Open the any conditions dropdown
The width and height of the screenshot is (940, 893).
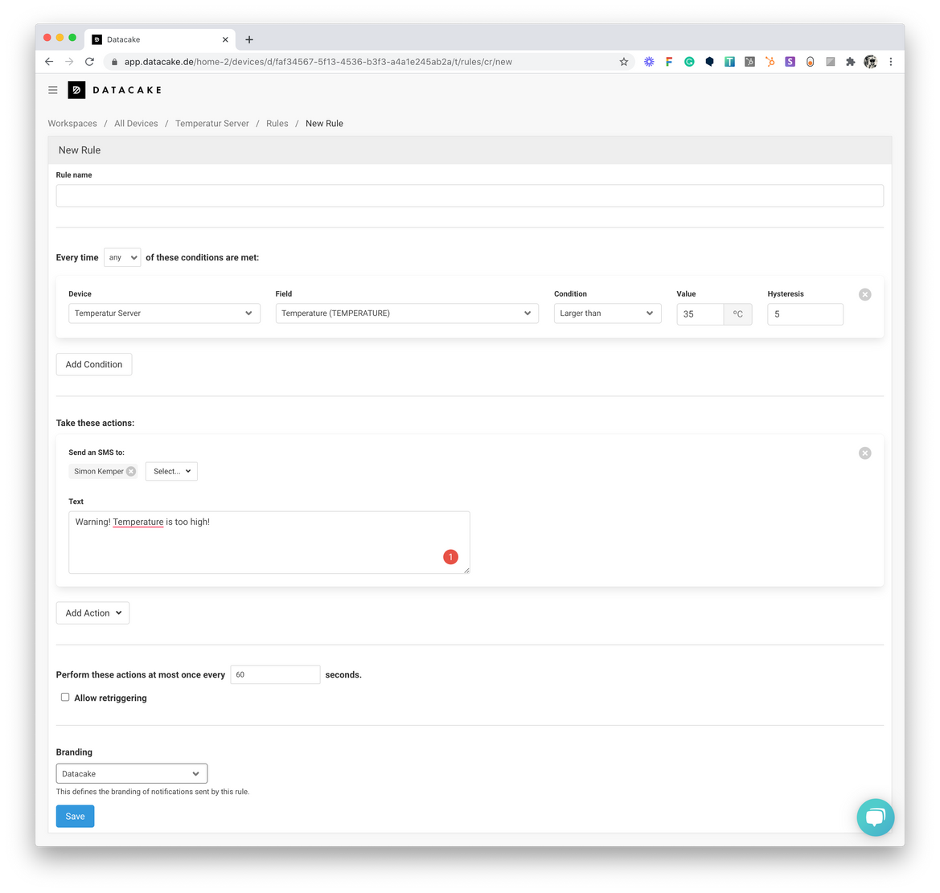click(121, 257)
